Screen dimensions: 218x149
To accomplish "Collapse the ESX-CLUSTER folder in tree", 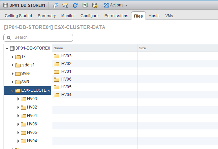I will pyautogui.click(x=12, y=91).
